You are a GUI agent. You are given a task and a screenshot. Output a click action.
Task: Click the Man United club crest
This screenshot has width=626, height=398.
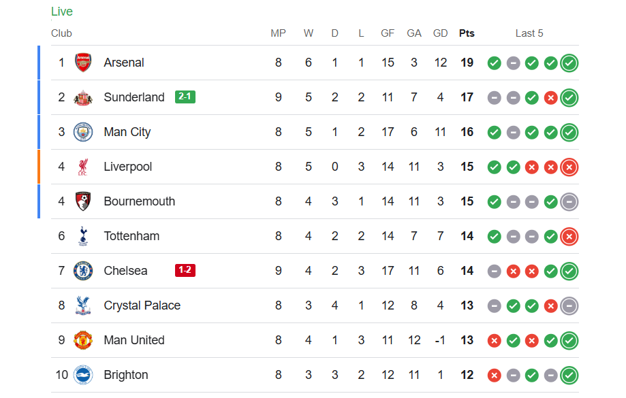[83, 340]
